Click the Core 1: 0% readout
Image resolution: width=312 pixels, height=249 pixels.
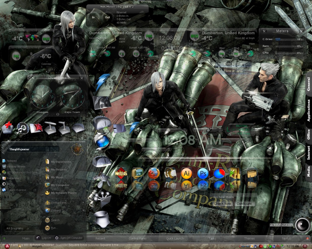click(x=233, y=64)
